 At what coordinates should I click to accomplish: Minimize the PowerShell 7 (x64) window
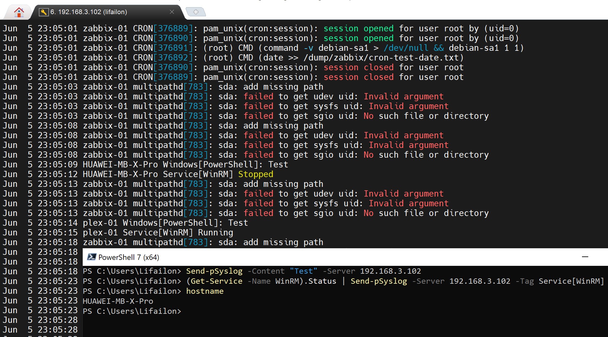tap(585, 257)
